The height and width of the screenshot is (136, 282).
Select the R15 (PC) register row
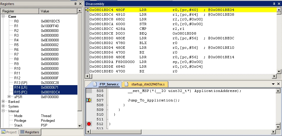pyautogui.click(x=45, y=92)
